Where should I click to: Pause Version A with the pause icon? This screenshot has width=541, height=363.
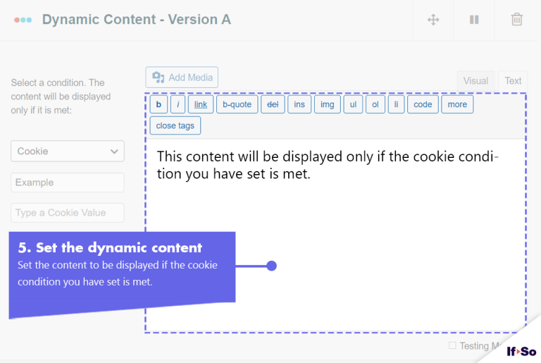[x=474, y=20]
